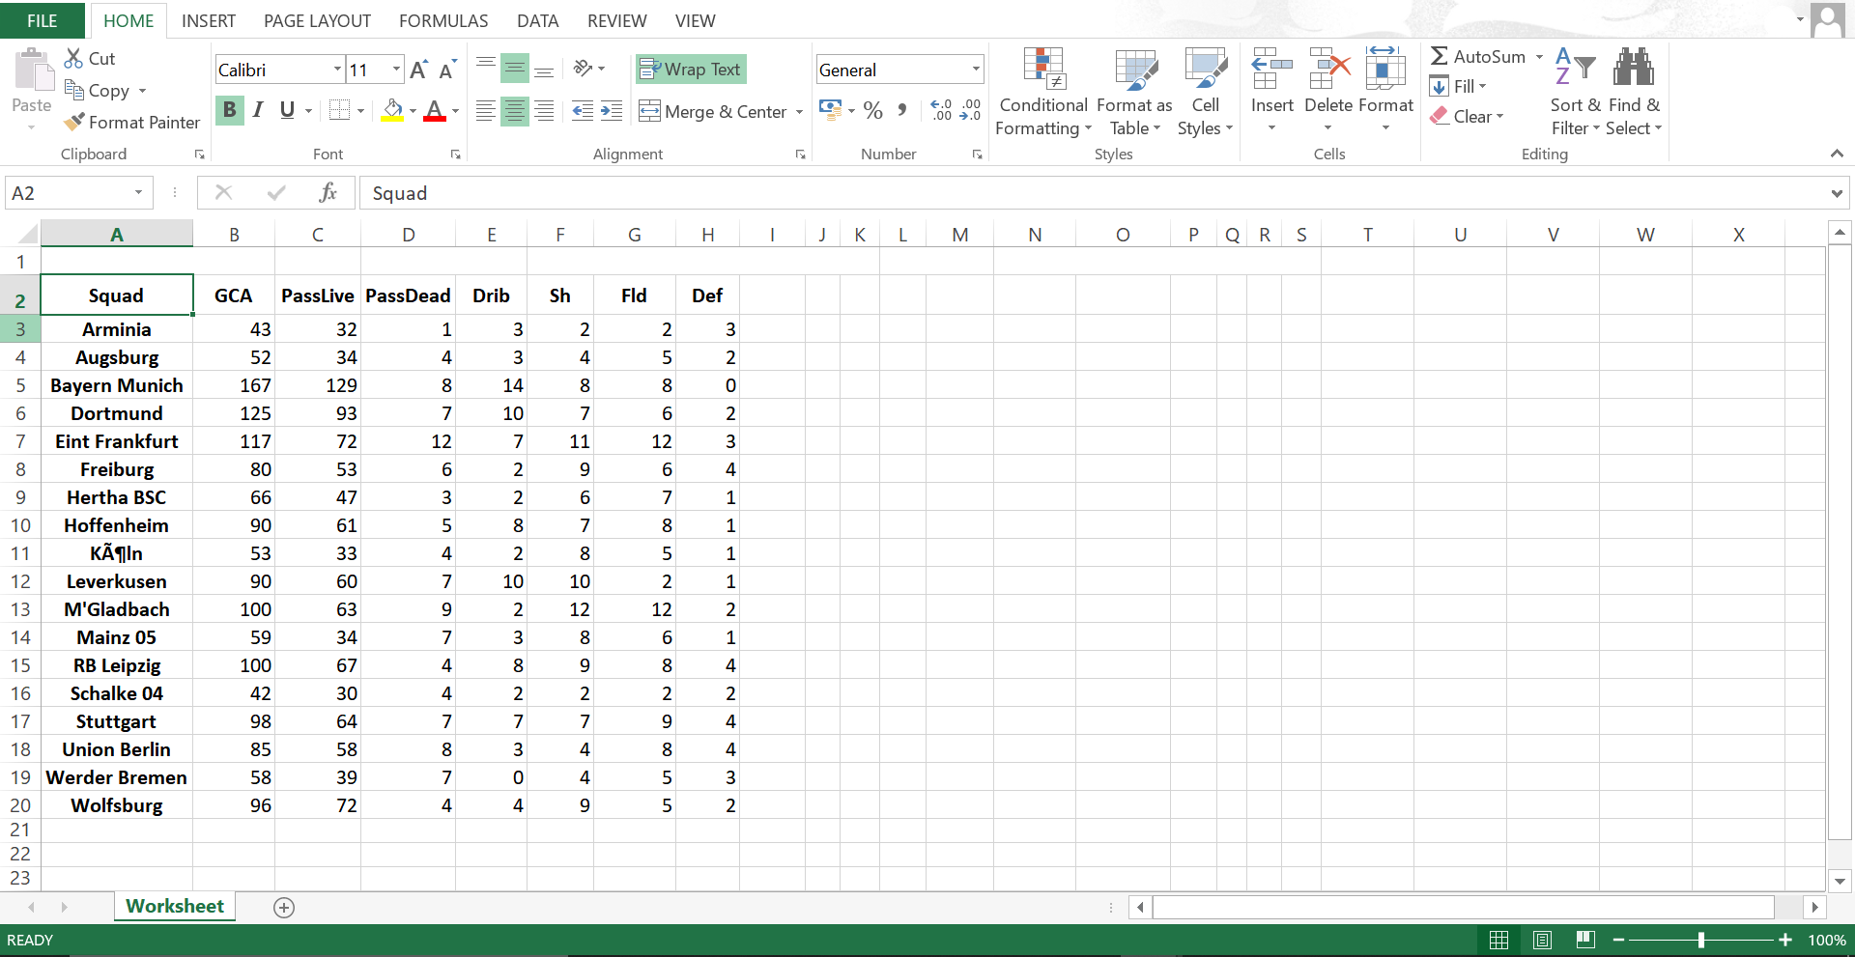
Task: Open Find & Select binoculars
Action: point(1634,93)
